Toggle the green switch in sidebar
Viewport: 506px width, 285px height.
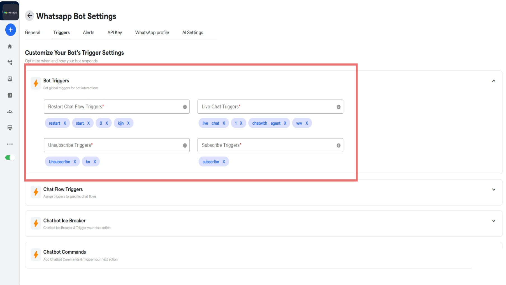click(x=10, y=158)
